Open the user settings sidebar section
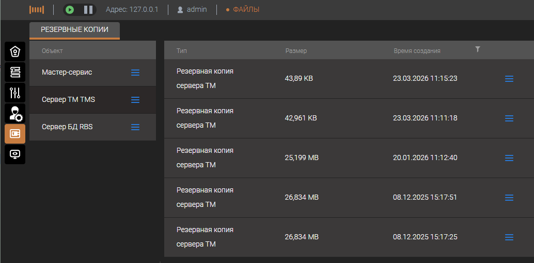Image resolution: width=534 pixels, height=263 pixels. coord(15,113)
